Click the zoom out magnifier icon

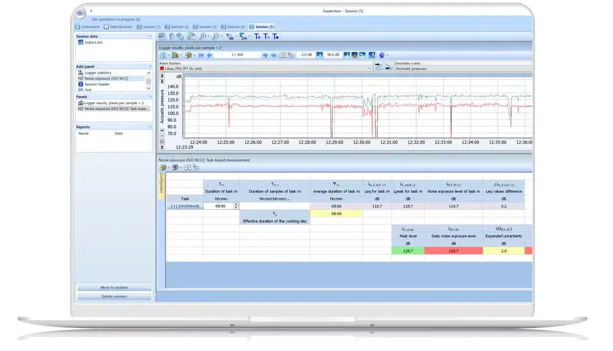point(215,36)
